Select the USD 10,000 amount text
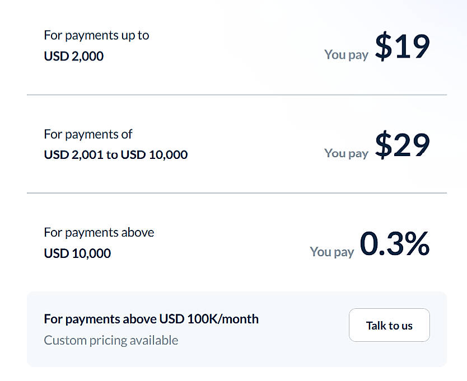Image resolution: width=467 pixels, height=381 pixels. [77, 253]
